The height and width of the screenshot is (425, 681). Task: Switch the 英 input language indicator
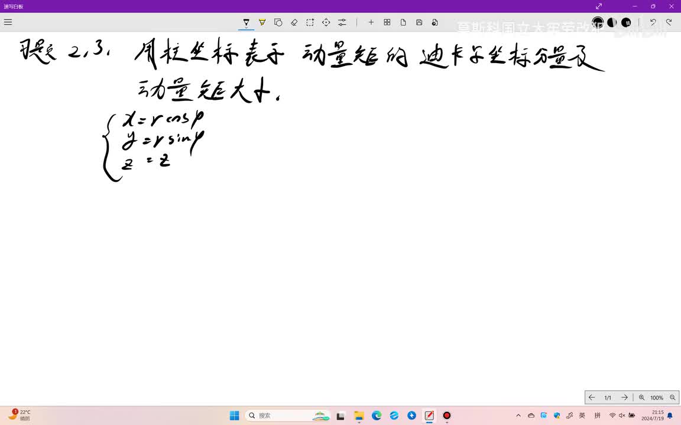click(x=582, y=416)
